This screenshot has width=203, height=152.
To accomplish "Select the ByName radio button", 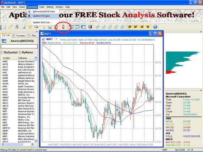I will tap(20, 52).
